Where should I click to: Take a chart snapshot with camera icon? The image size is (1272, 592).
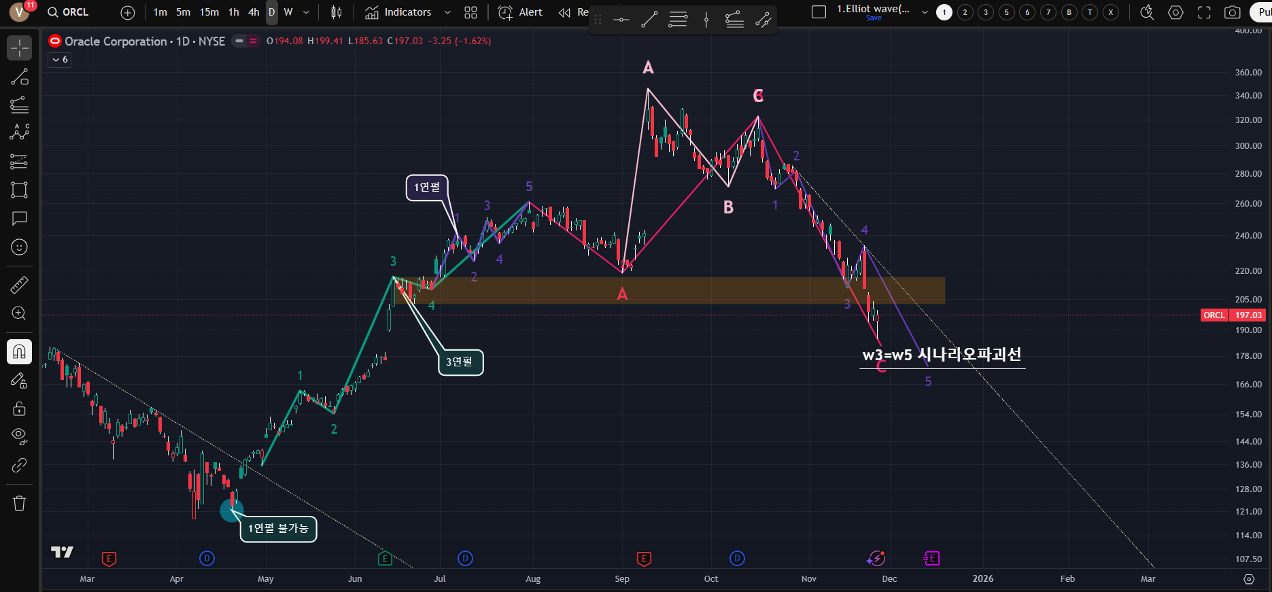coord(1232,12)
